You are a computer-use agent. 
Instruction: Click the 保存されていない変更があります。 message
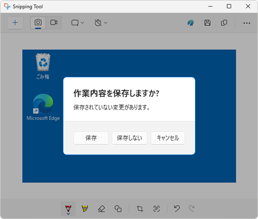(111, 107)
